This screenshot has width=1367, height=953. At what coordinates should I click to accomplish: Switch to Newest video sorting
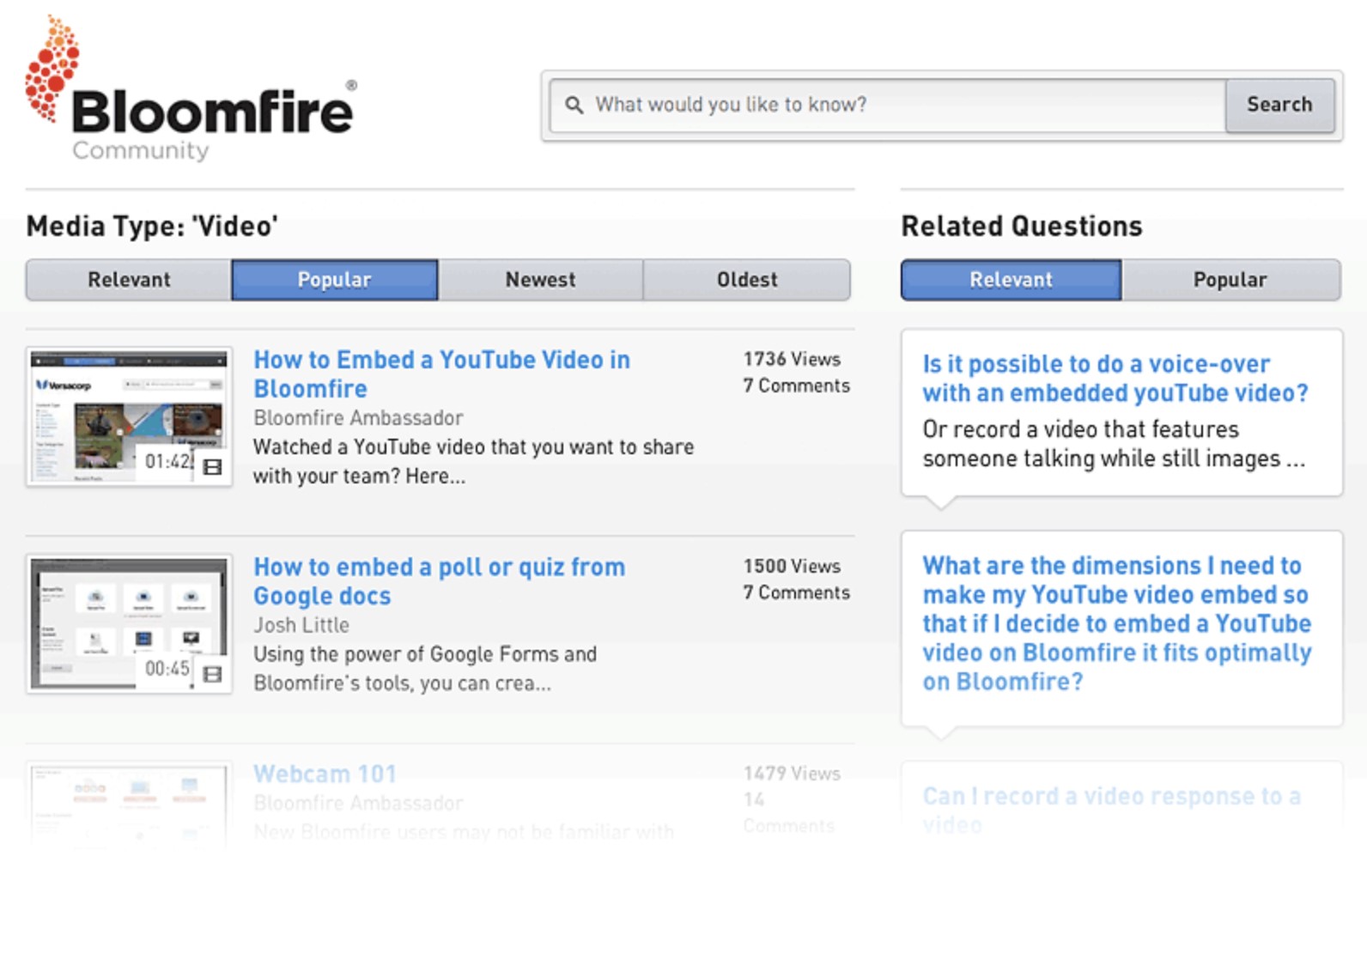click(540, 280)
